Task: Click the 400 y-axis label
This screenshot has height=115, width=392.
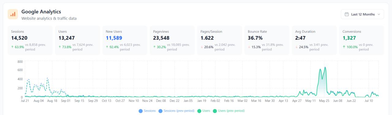Action: (x=20, y=79)
